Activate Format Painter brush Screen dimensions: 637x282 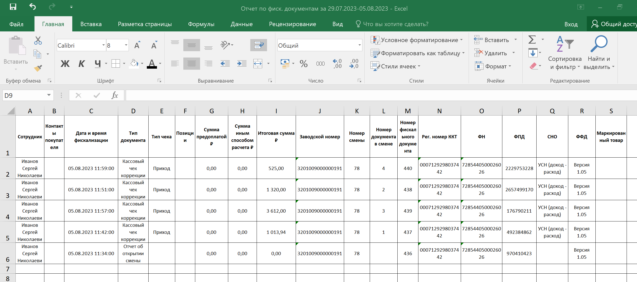pyautogui.click(x=38, y=68)
